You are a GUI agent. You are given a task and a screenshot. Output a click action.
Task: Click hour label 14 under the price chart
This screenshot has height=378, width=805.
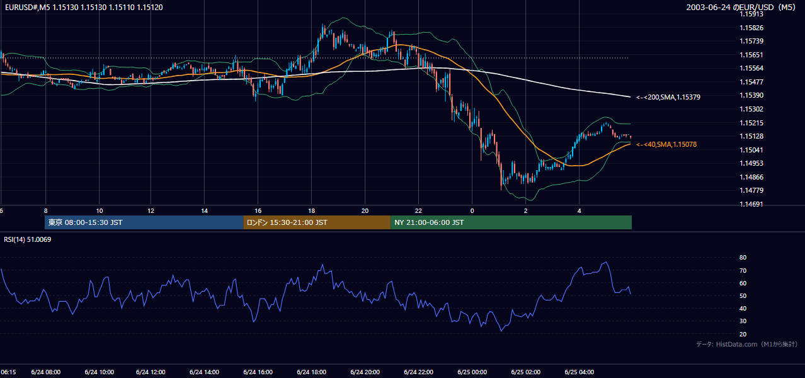pyautogui.click(x=205, y=210)
